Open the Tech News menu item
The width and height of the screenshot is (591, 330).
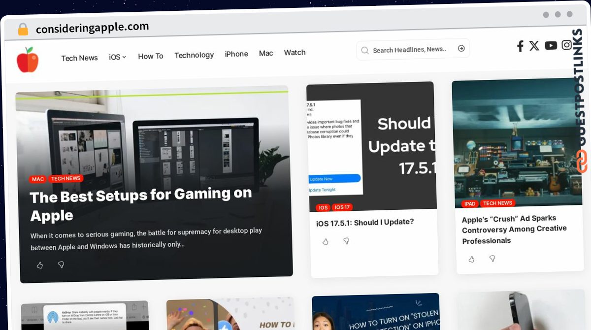[79, 58]
